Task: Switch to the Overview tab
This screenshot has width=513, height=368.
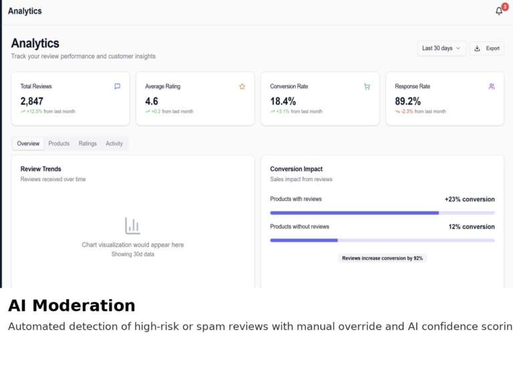Action: coord(28,143)
